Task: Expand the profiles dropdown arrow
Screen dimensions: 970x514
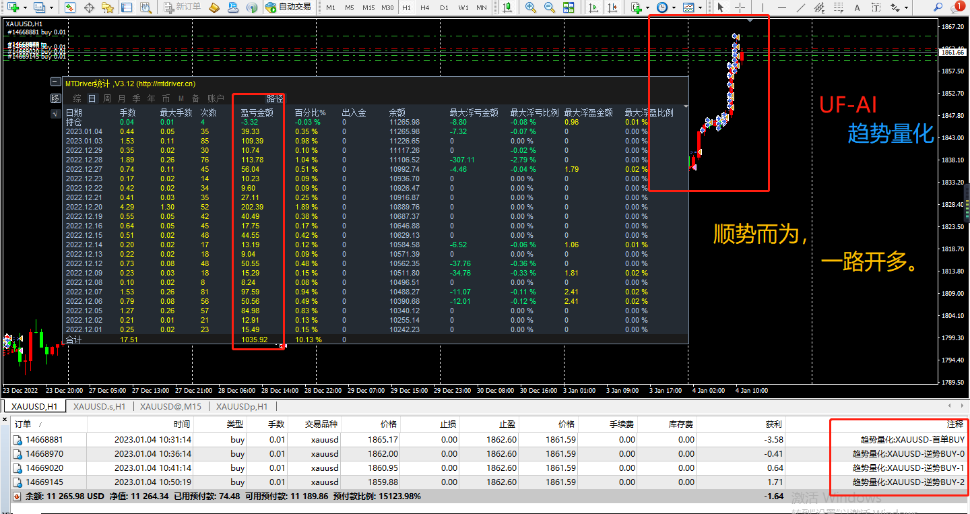Action: point(51,7)
